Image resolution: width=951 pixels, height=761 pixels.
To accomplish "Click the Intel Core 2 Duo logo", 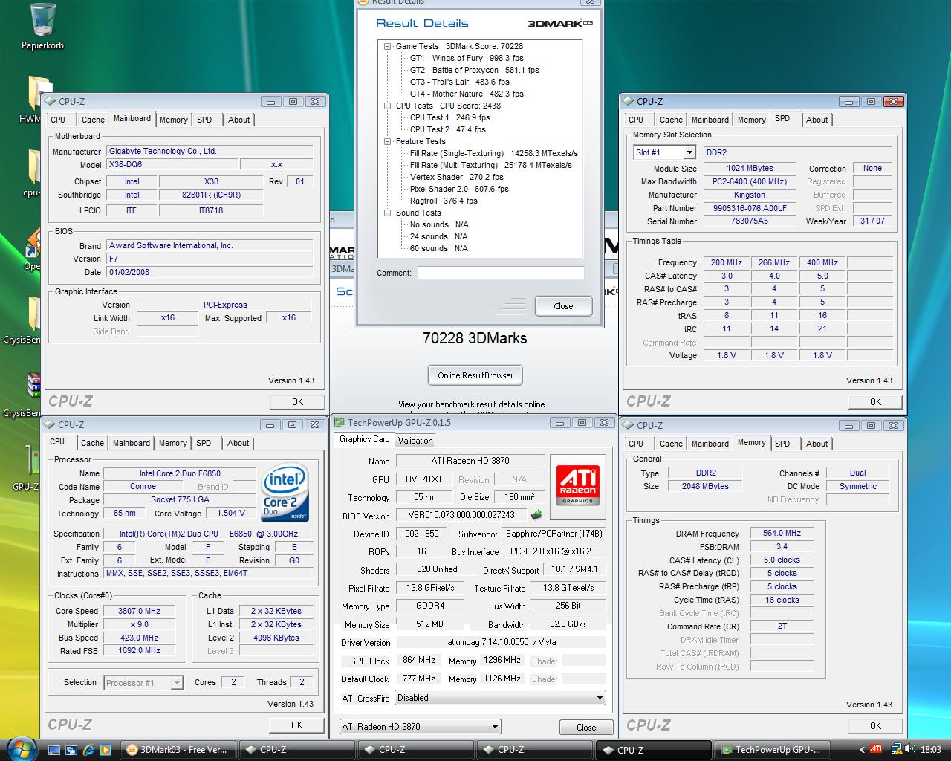I will click(285, 493).
